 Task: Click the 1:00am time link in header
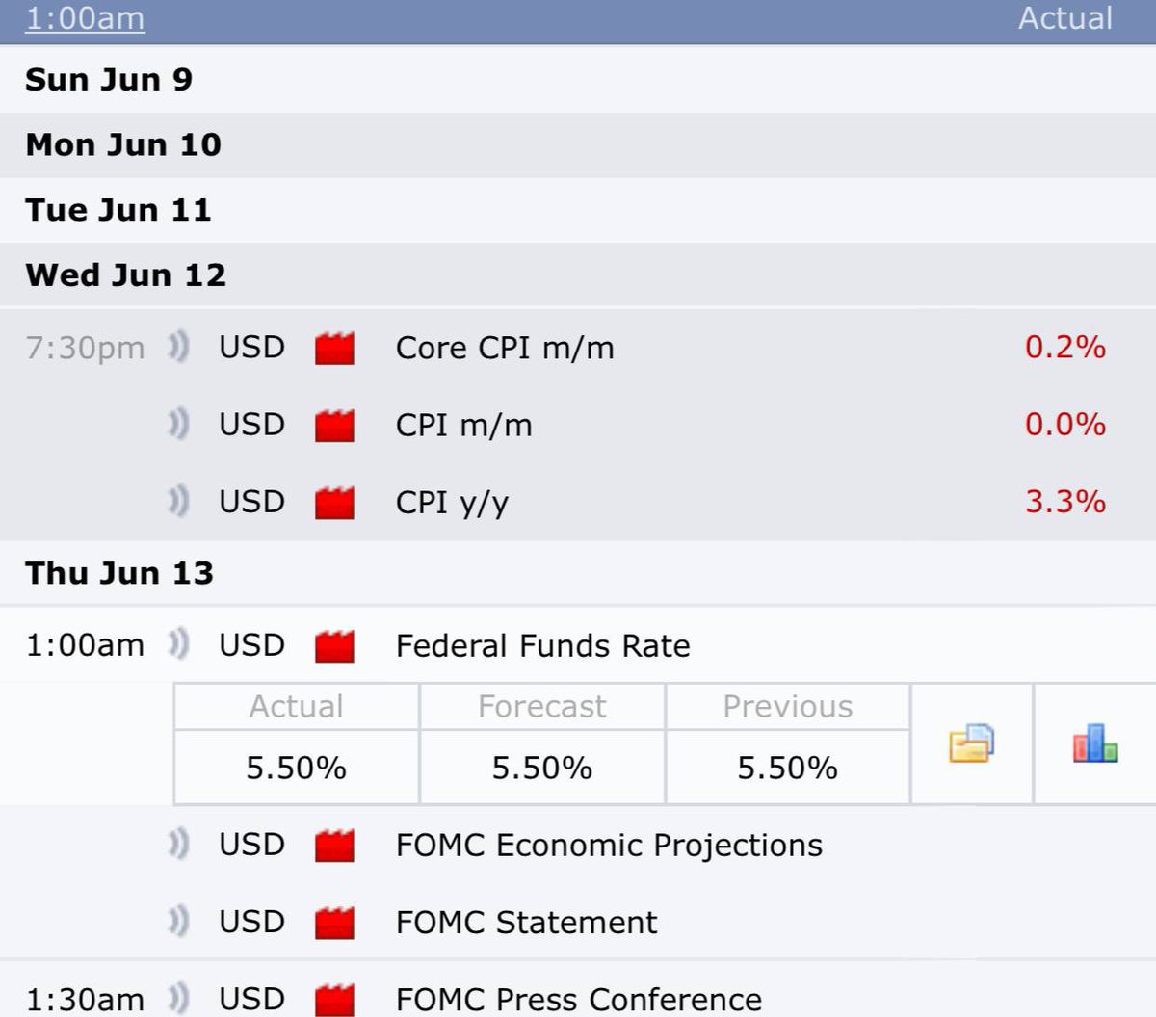click(85, 18)
